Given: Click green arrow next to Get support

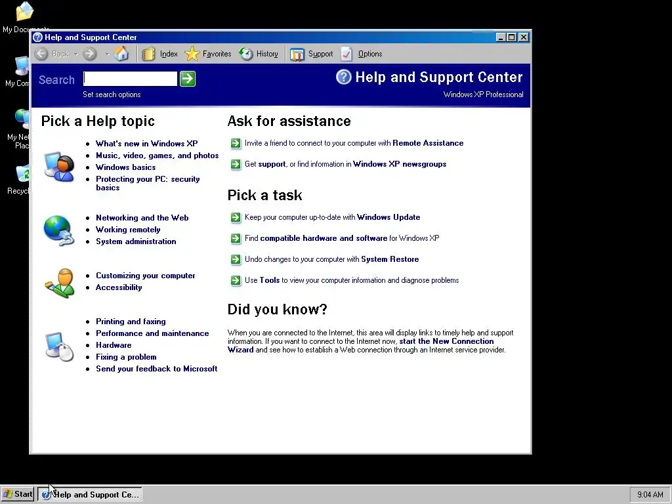Looking at the screenshot, I should pos(236,164).
